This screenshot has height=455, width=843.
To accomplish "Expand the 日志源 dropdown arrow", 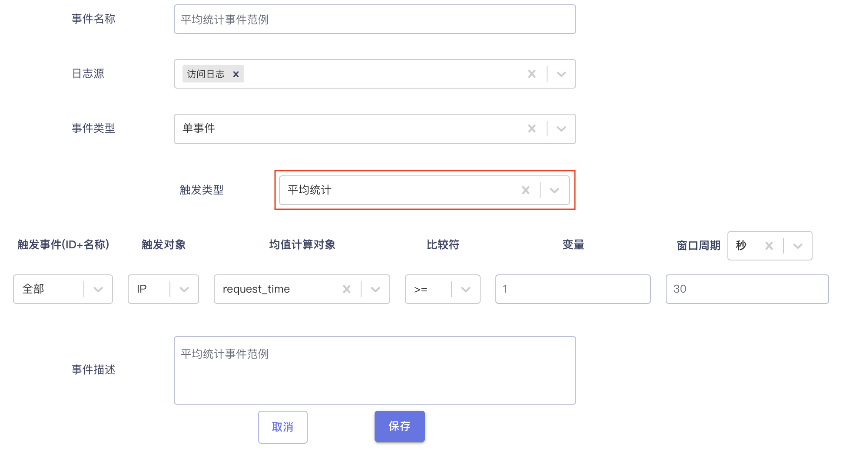I will (561, 74).
